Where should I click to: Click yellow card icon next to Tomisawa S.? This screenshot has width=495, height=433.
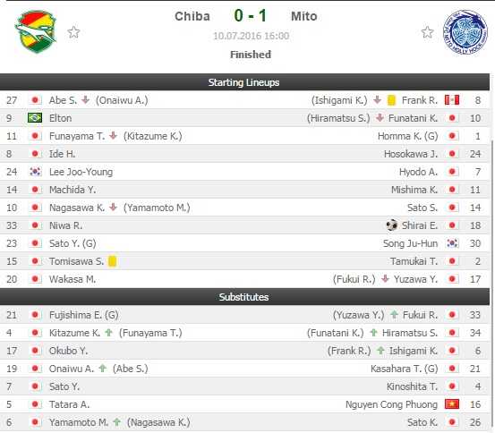click(113, 261)
